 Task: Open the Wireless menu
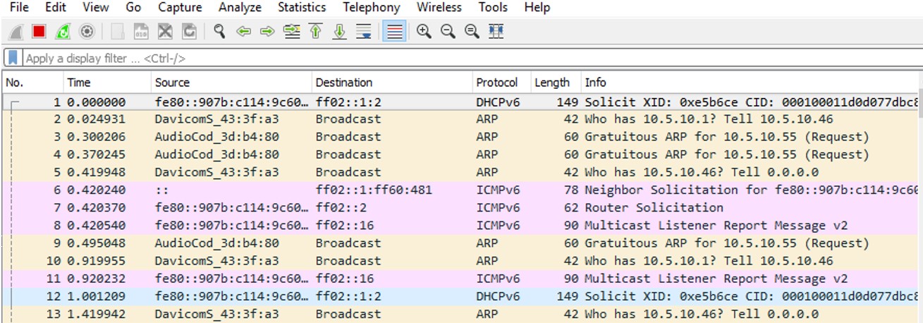coord(440,8)
